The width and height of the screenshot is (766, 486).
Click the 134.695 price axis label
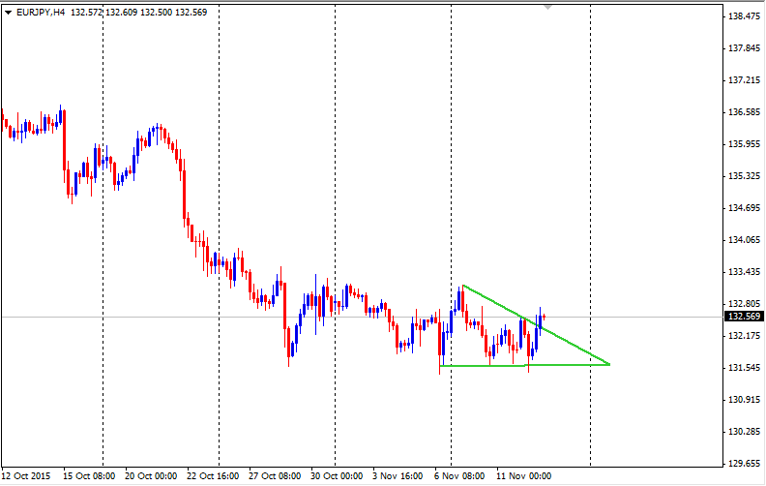[x=744, y=208]
